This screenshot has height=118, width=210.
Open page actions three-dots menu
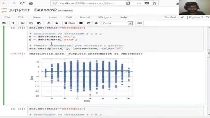pos(139,3)
